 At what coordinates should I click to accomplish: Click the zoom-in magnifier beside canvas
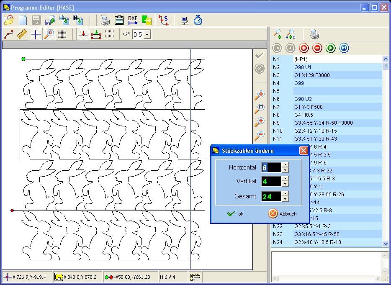click(x=260, y=122)
